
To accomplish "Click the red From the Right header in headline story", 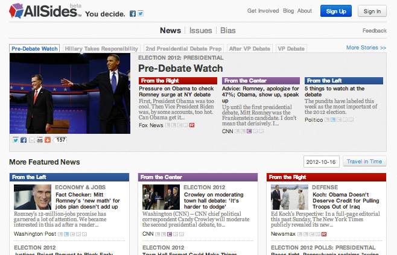I will tap(178, 81).
